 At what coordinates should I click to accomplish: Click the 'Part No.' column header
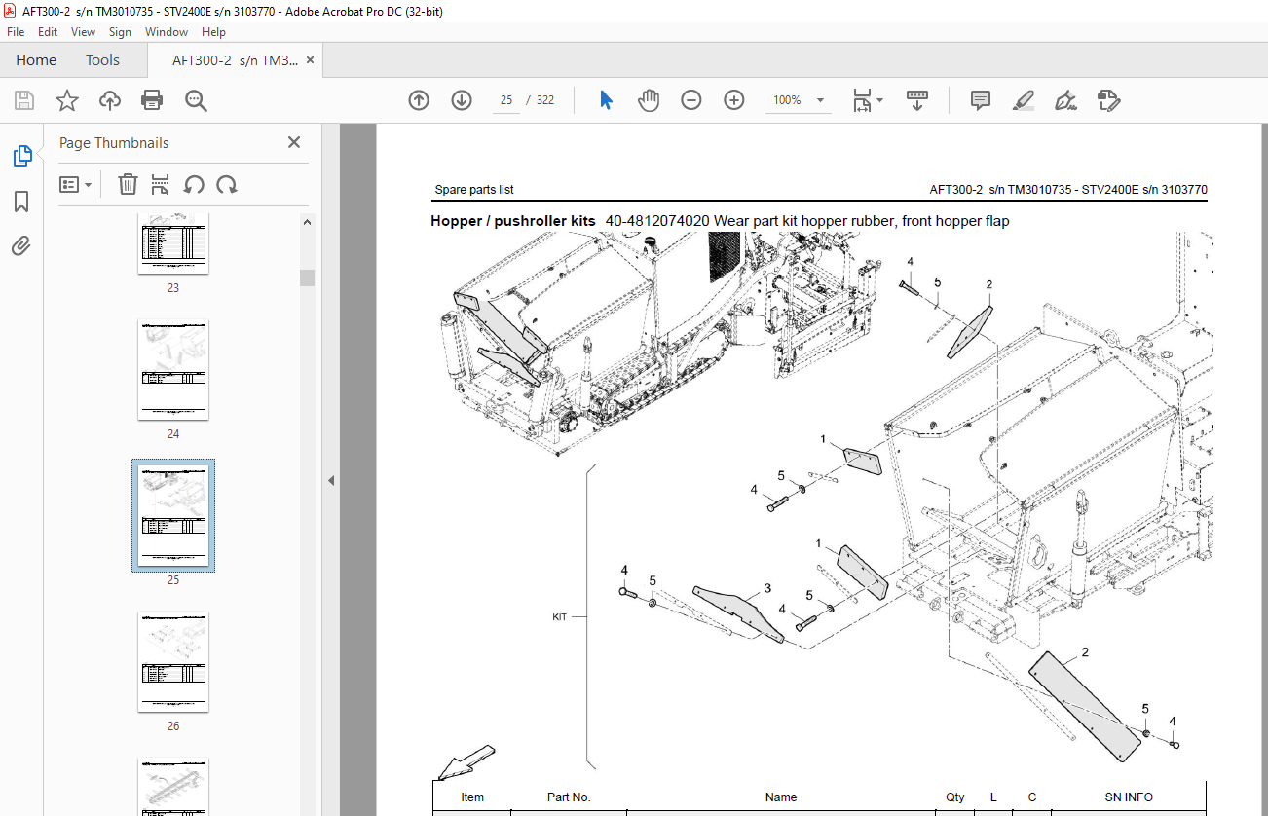tap(569, 797)
